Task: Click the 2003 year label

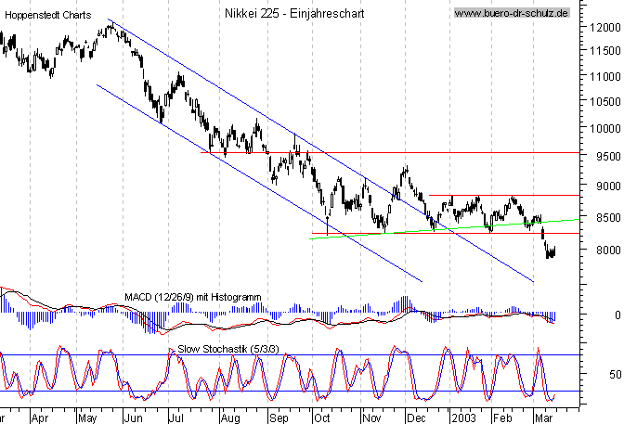Action: [464, 418]
